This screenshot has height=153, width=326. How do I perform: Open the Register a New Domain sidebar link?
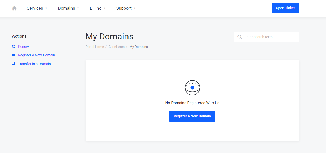[36, 55]
